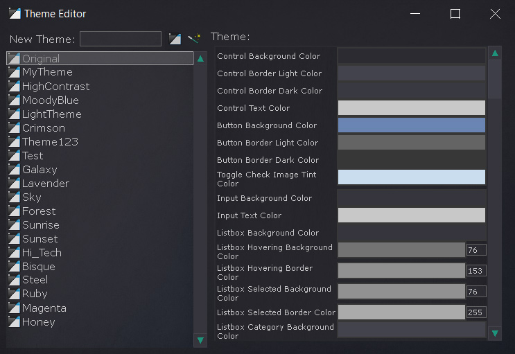The height and width of the screenshot is (354, 515).
Task: Select the Steel theme
Action: click(x=100, y=280)
